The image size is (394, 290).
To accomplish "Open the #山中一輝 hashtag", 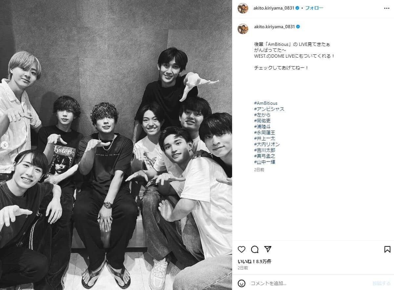I will pos(265,162).
